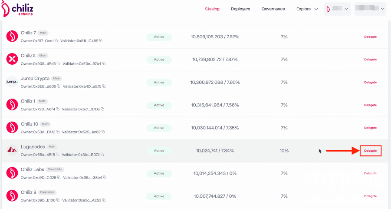Go to the Deployers page
The height and width of the screenshot is (209, 391).
click(240, 9)
